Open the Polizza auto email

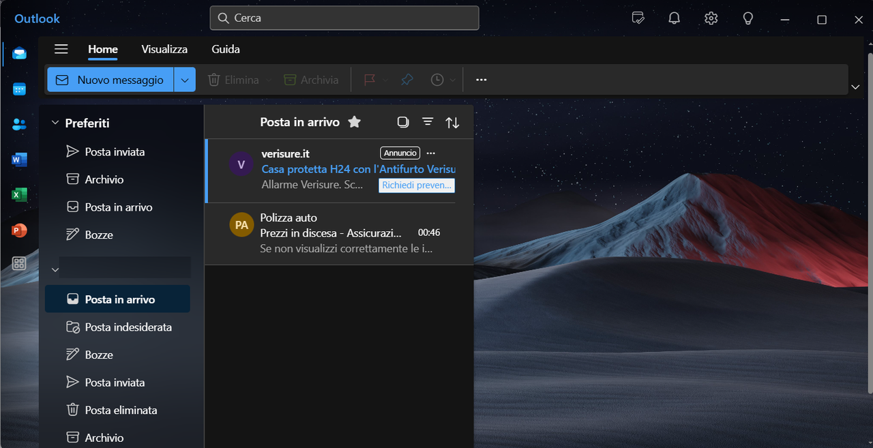coord(339,233)
